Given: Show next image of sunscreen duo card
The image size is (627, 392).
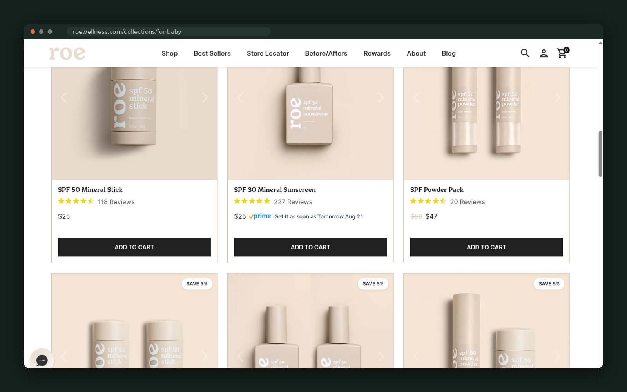Looking at the screenshot, I should pyautogui.click(x=381, y=356).
